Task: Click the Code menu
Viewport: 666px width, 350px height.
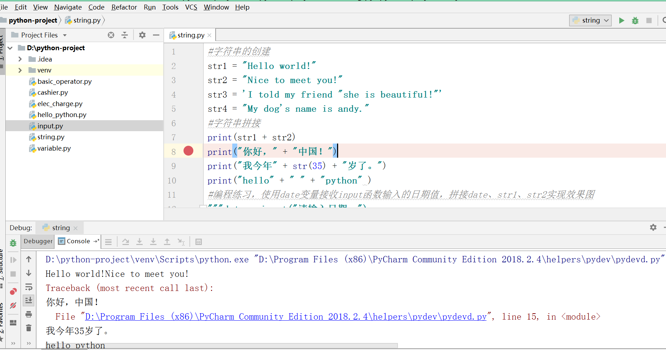Action: (x=96, y=7)
